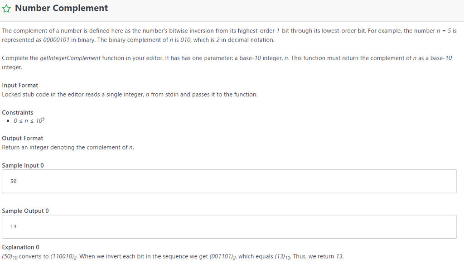464x269 pixels.
Task: Click the Constraints heading
Action: 17,112
